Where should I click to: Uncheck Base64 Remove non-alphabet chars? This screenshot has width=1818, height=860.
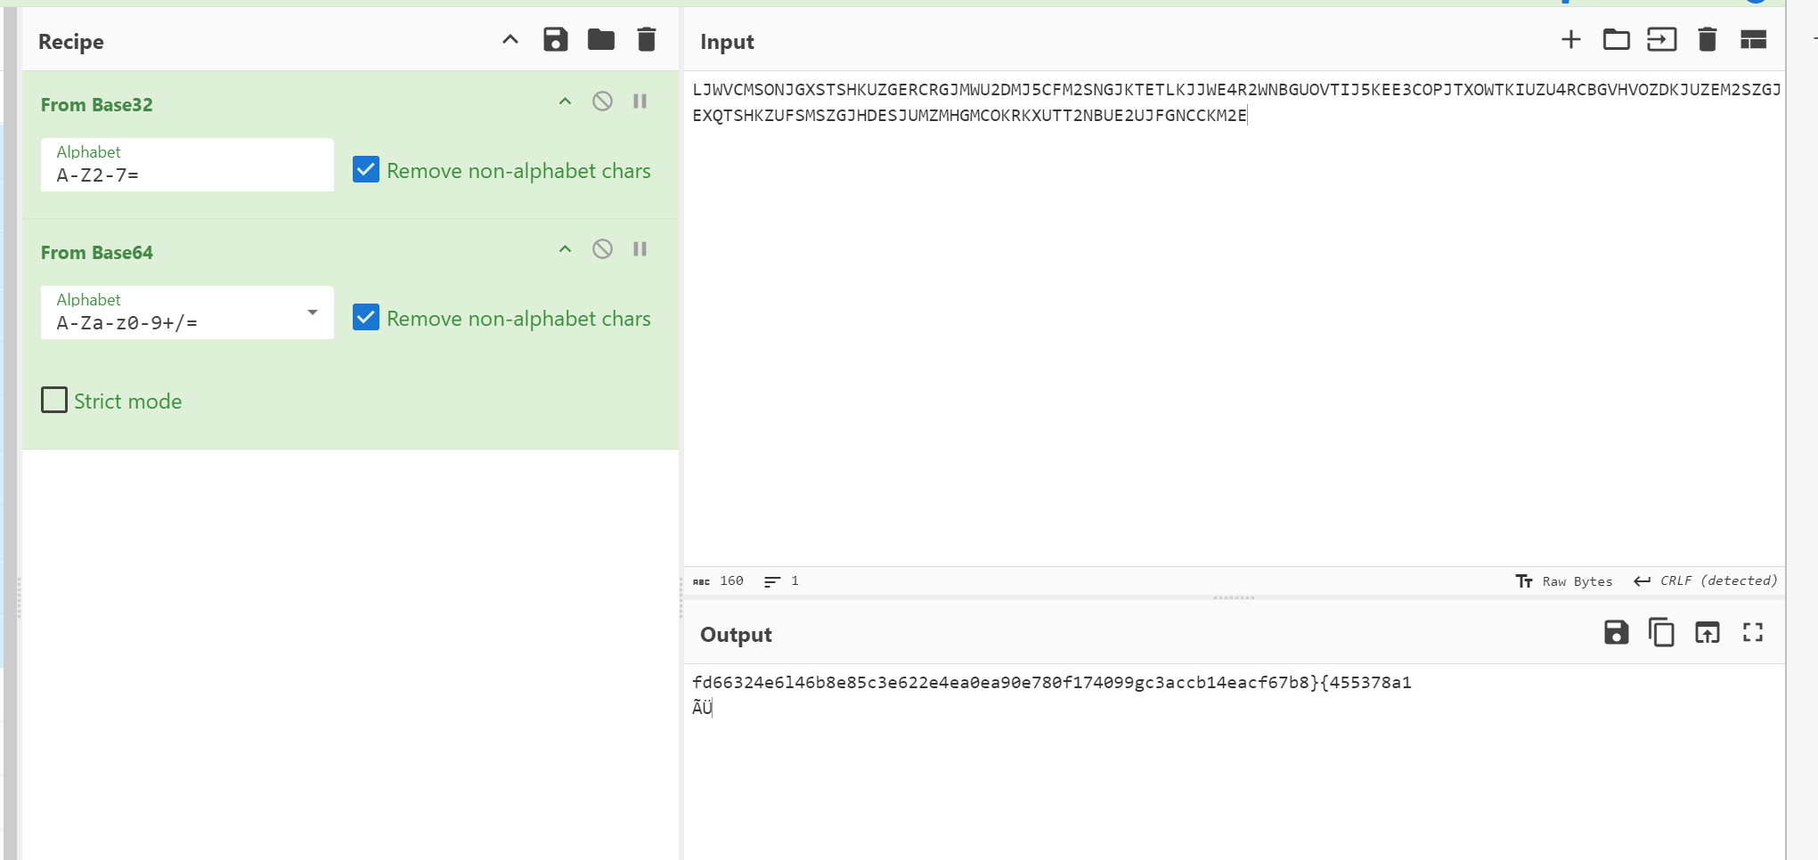tap(366, 318)
